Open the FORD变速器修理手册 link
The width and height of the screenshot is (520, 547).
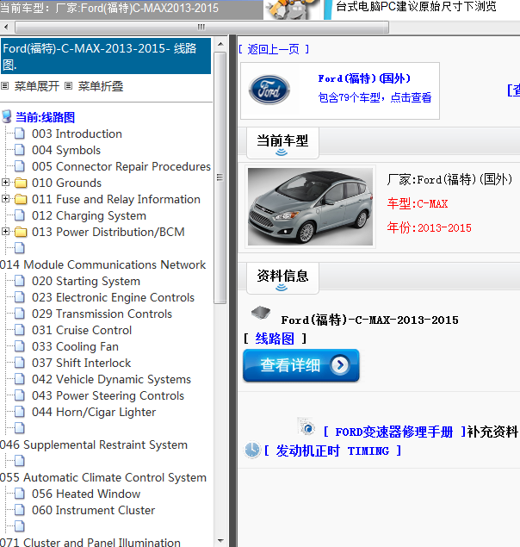394,432
